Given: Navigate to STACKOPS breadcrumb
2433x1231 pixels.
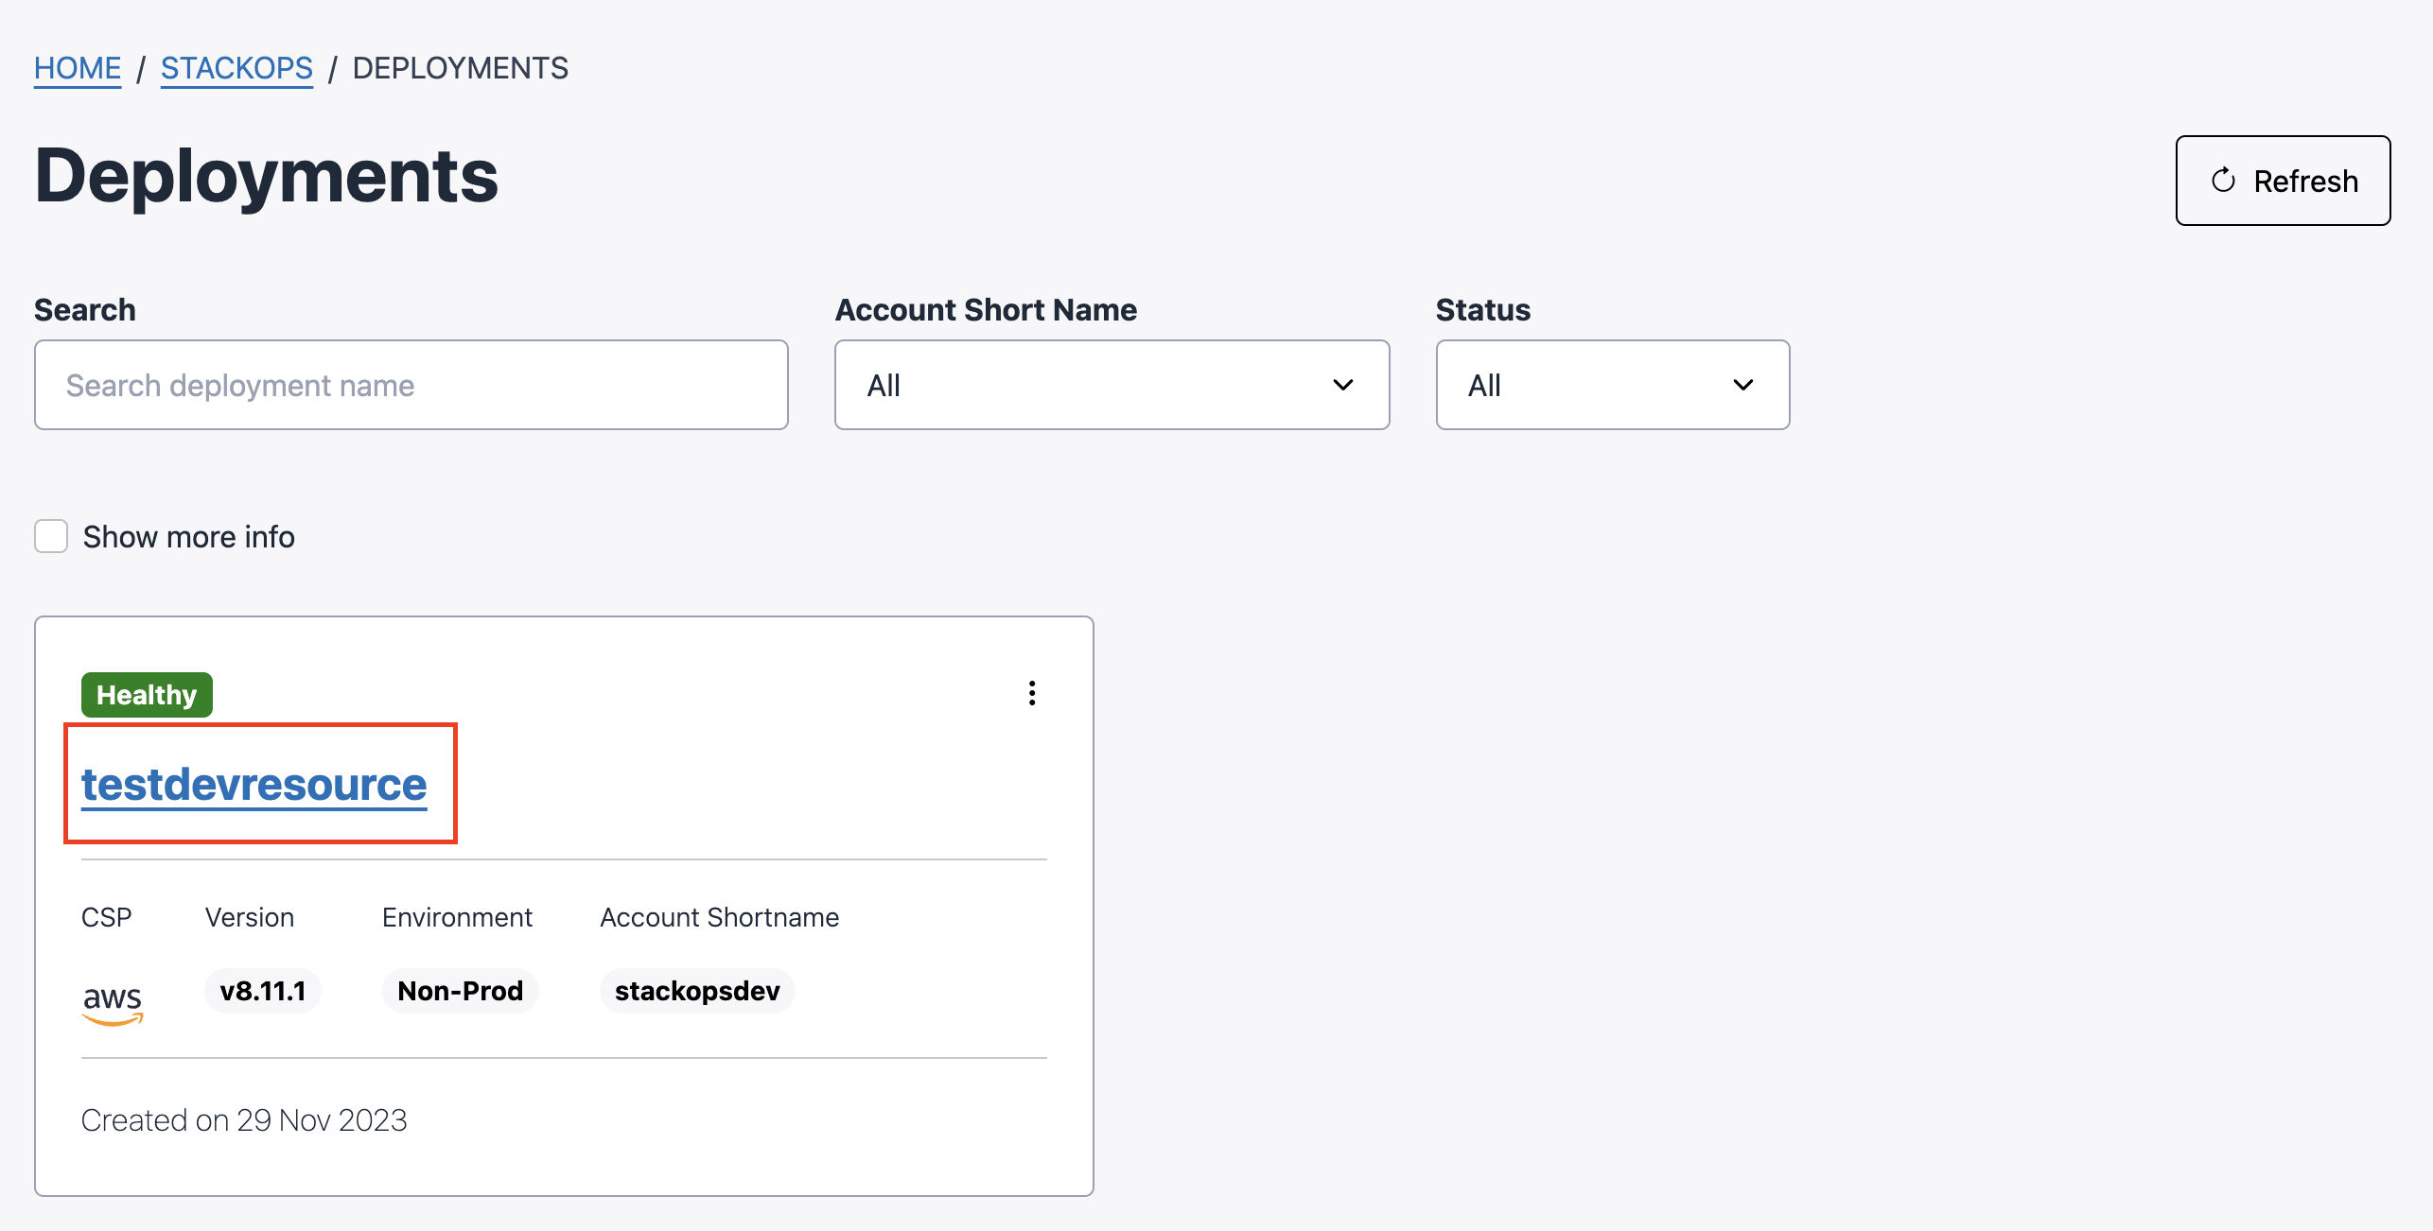Looking at the screenshot, I should click(236, 68).
